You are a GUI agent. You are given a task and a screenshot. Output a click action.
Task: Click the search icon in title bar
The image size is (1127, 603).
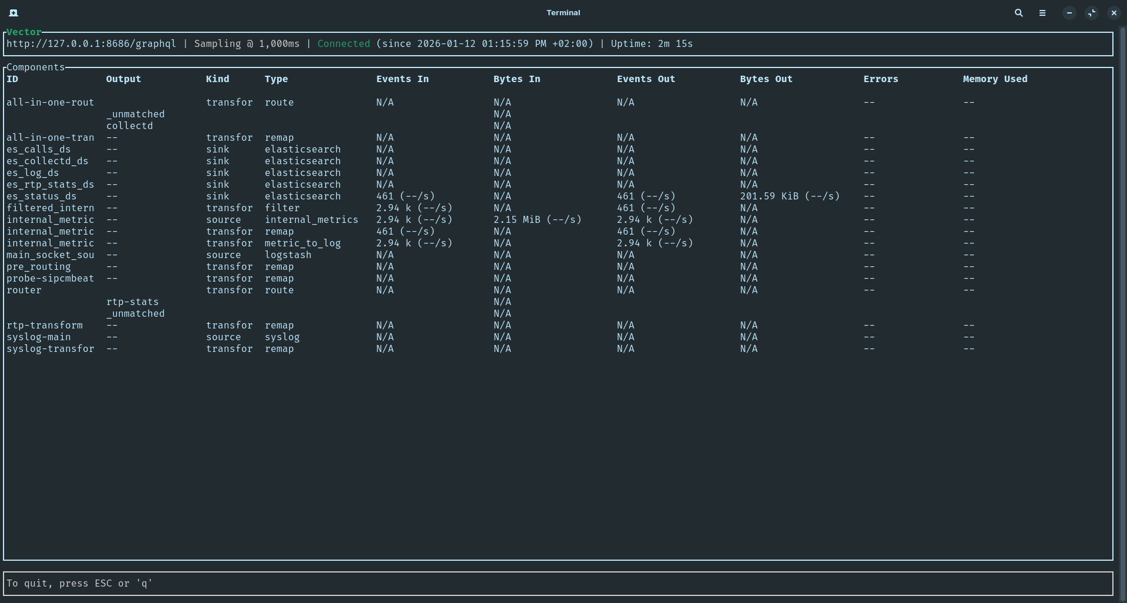[x=1018, y=13]
